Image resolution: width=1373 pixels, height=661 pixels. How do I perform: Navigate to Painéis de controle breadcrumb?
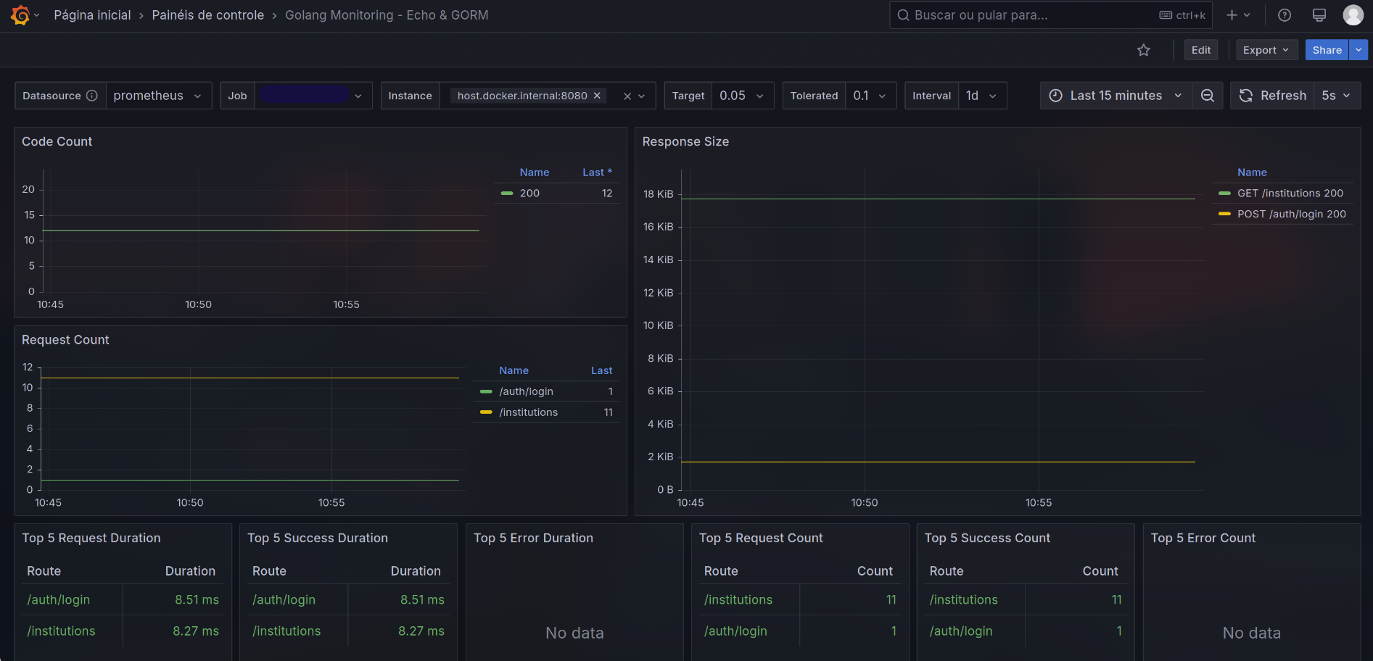207,15
